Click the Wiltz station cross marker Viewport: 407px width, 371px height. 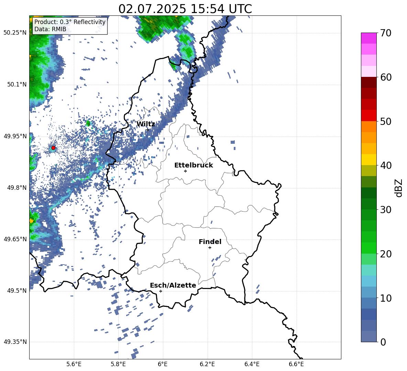tap(148, 130)
